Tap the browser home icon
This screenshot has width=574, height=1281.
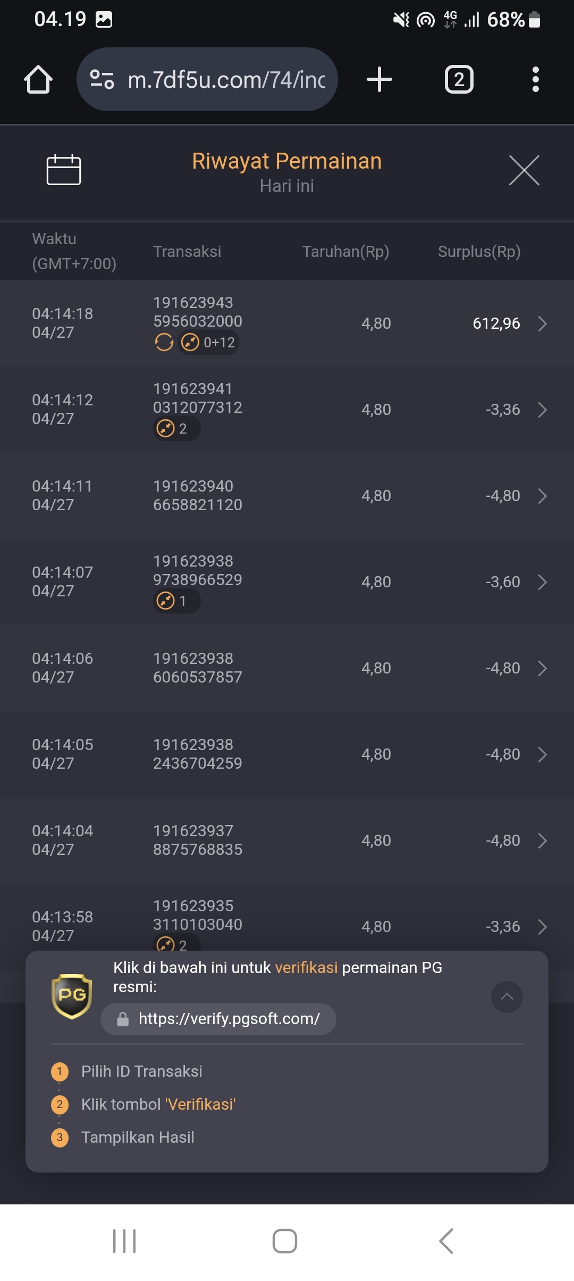coord(38,80)
